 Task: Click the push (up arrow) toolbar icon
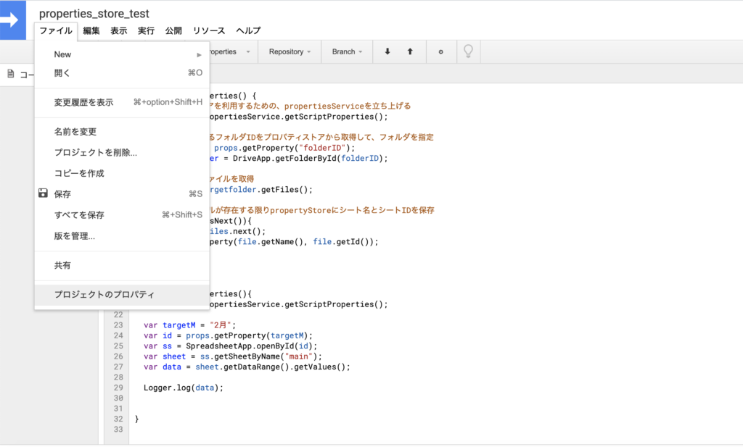[410, 51]
